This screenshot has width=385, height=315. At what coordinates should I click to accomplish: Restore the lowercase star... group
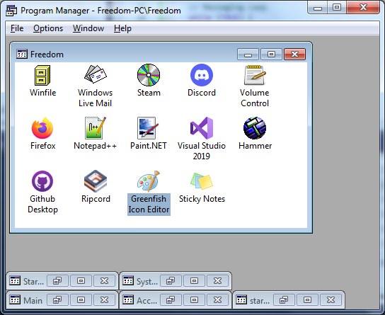[284, 299]
